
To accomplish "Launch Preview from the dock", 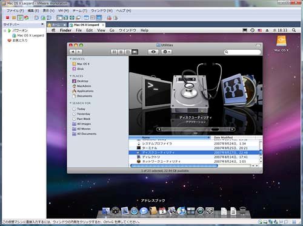I will [172, 211].
